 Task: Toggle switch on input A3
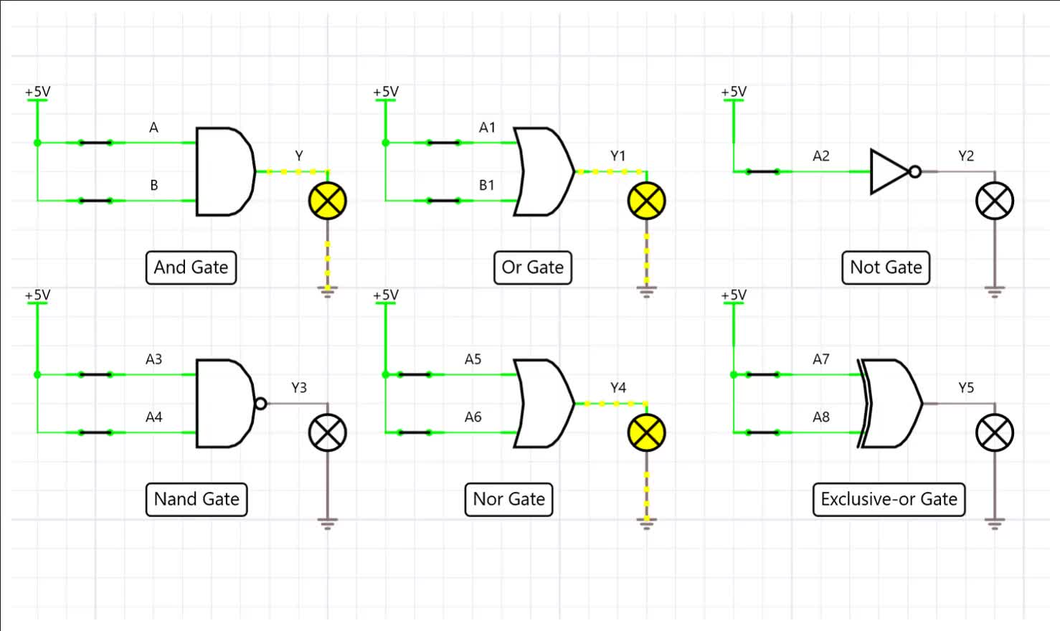95,374
